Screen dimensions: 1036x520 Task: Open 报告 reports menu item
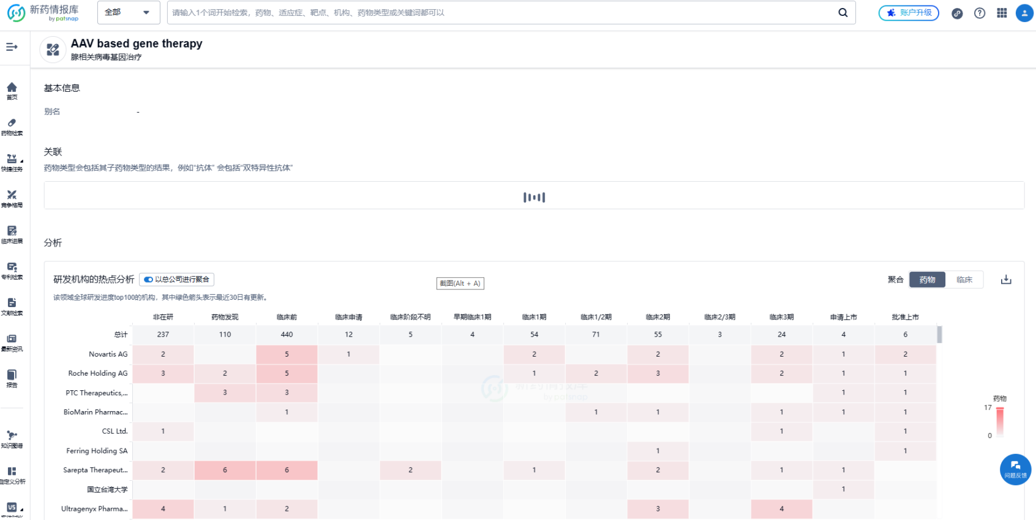point(12,377)
